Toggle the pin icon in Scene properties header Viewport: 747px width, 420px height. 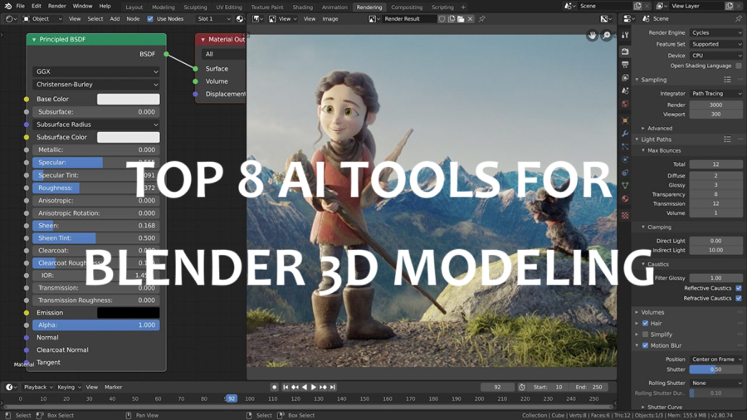tap(738, 18)
